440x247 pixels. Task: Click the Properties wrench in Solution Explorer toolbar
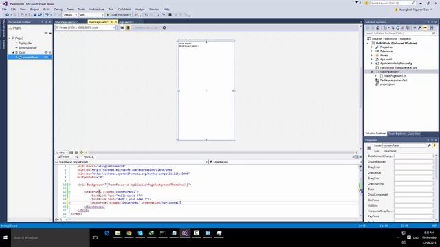(419, 27)
